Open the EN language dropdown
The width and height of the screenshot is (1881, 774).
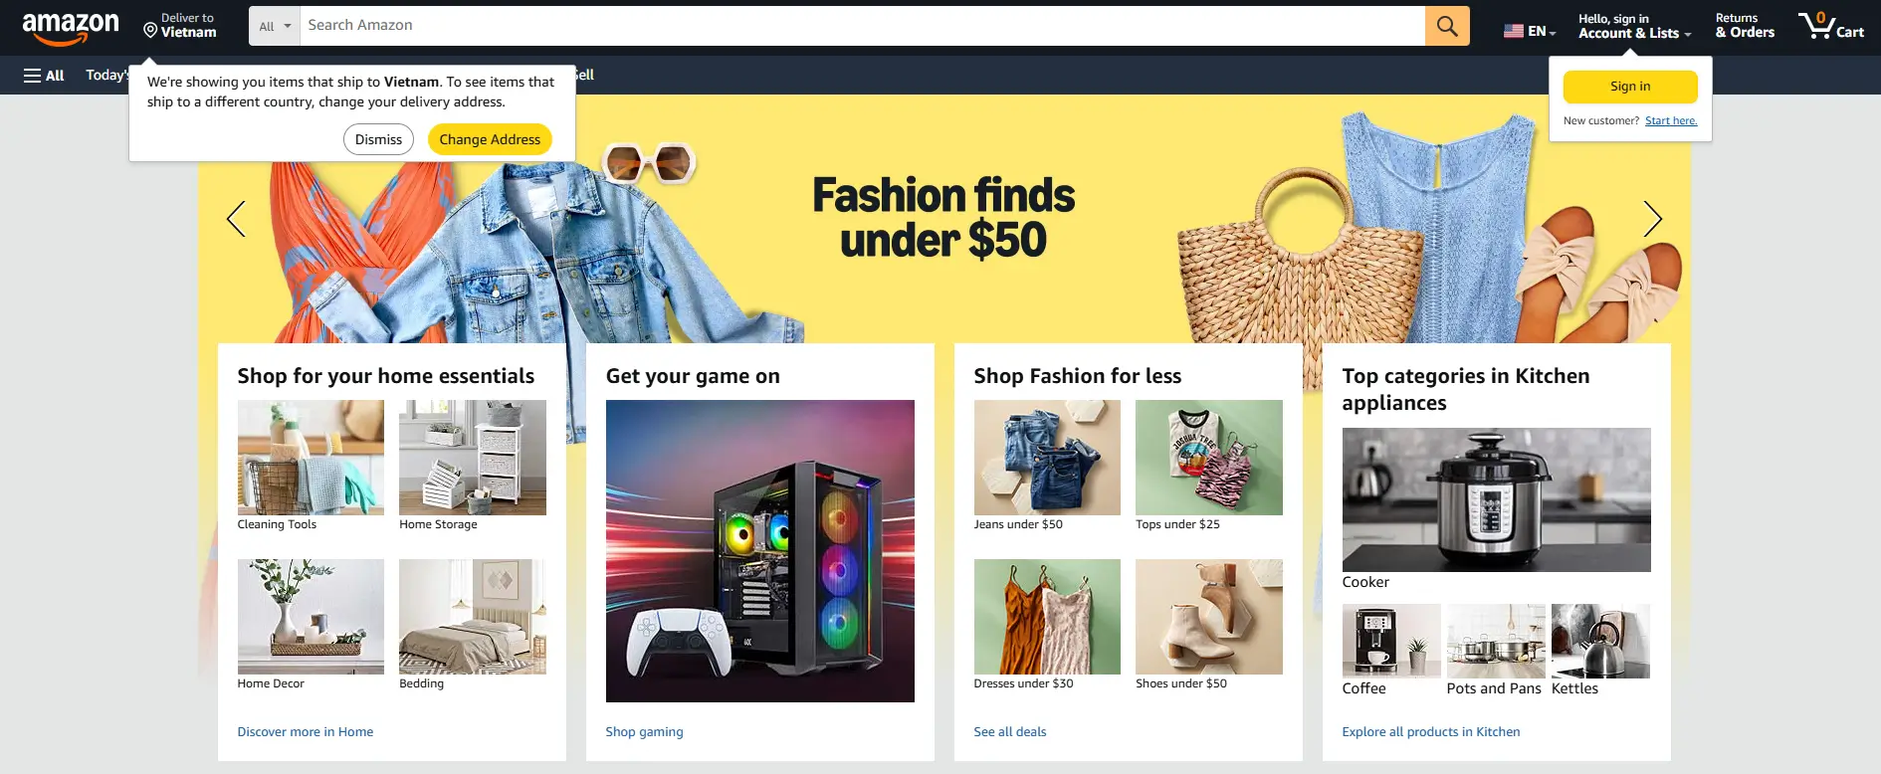(1530, 31)
